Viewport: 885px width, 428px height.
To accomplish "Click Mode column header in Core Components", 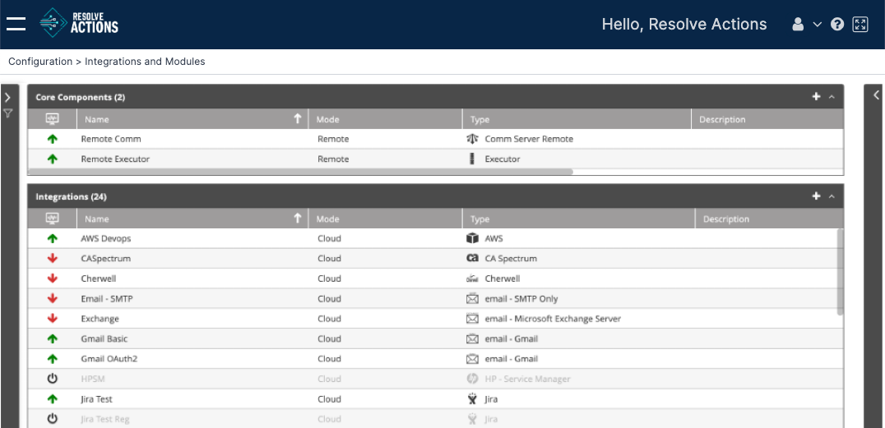I will (x=386, y=119).
